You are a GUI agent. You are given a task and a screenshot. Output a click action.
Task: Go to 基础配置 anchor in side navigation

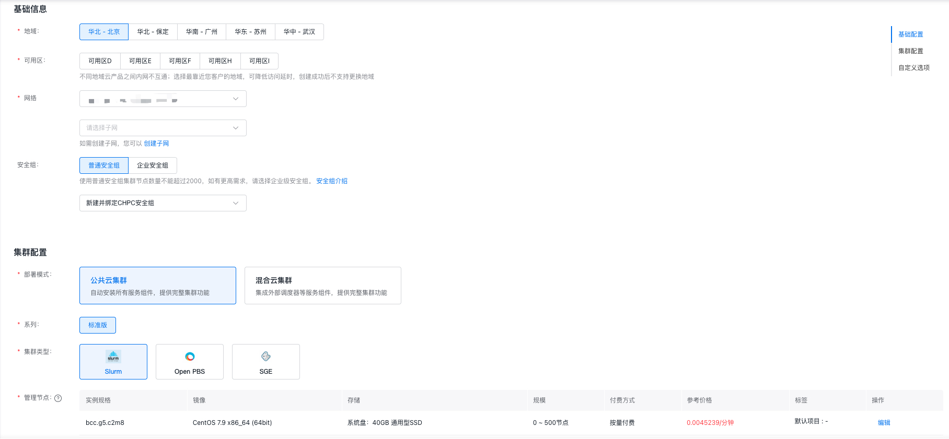tap(911, 34)
